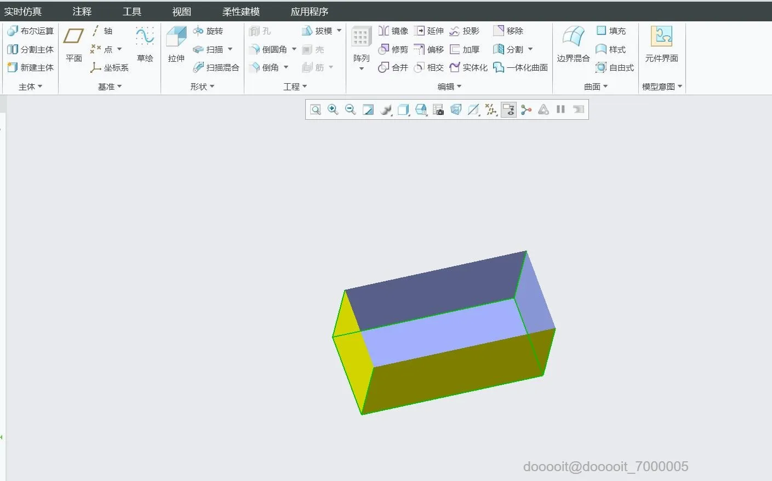Screen dimensions: 772x481
Task: Open the View Manager icon
Action: [x=438, y=109]
